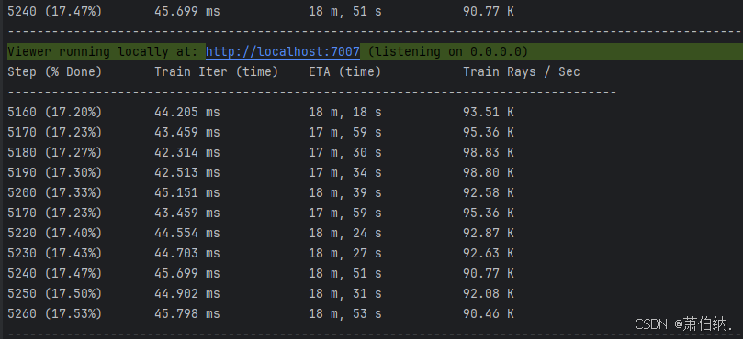
Task: Click the 'Train Rays / Sec' column header
Action: [x=522, y=71]
